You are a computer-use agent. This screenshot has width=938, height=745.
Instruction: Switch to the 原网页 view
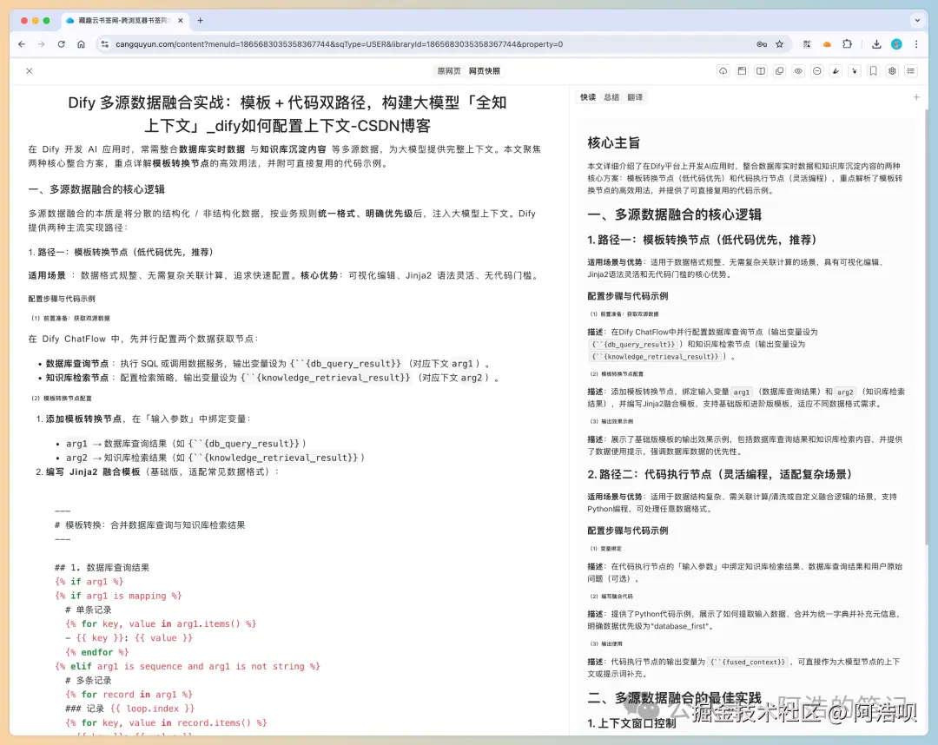449,71
